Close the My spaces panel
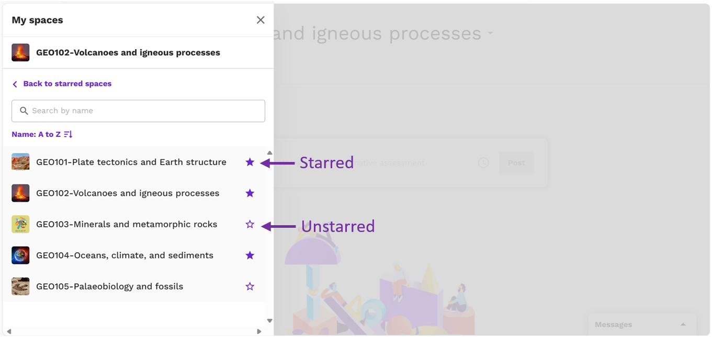The width and height of the screenshot is (712, 337). coord(261,20)
